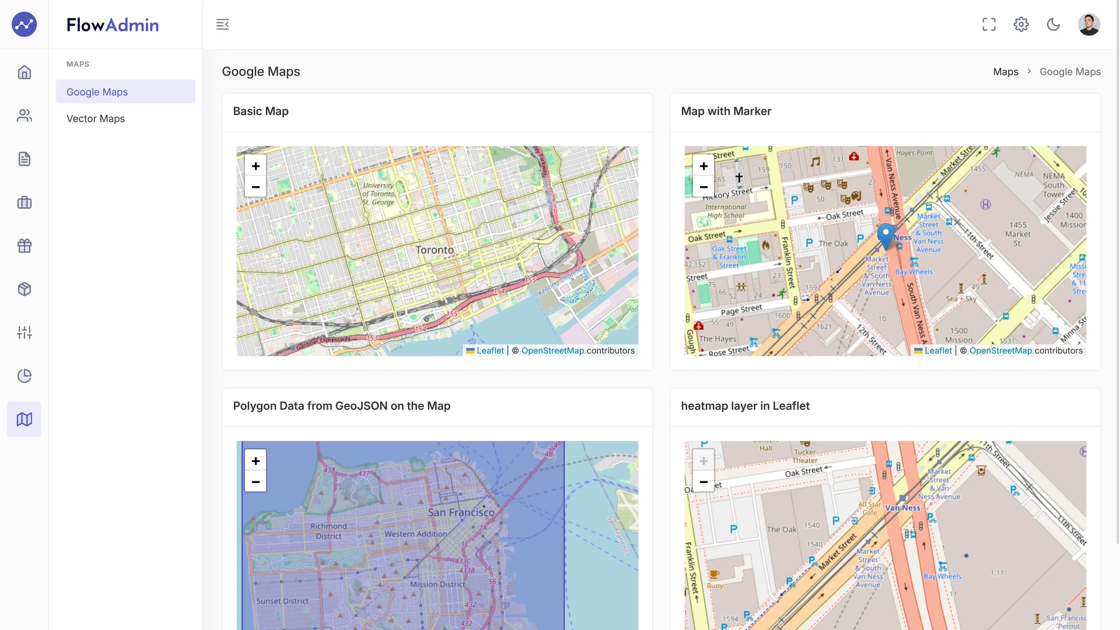Open the sliders settings sidebar icon

click(24, 332)
